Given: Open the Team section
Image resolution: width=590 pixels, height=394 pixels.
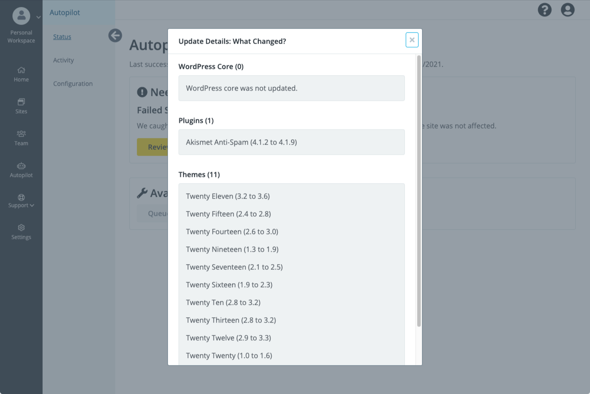Looking at the screenshot, I should (x=21, y=137).
